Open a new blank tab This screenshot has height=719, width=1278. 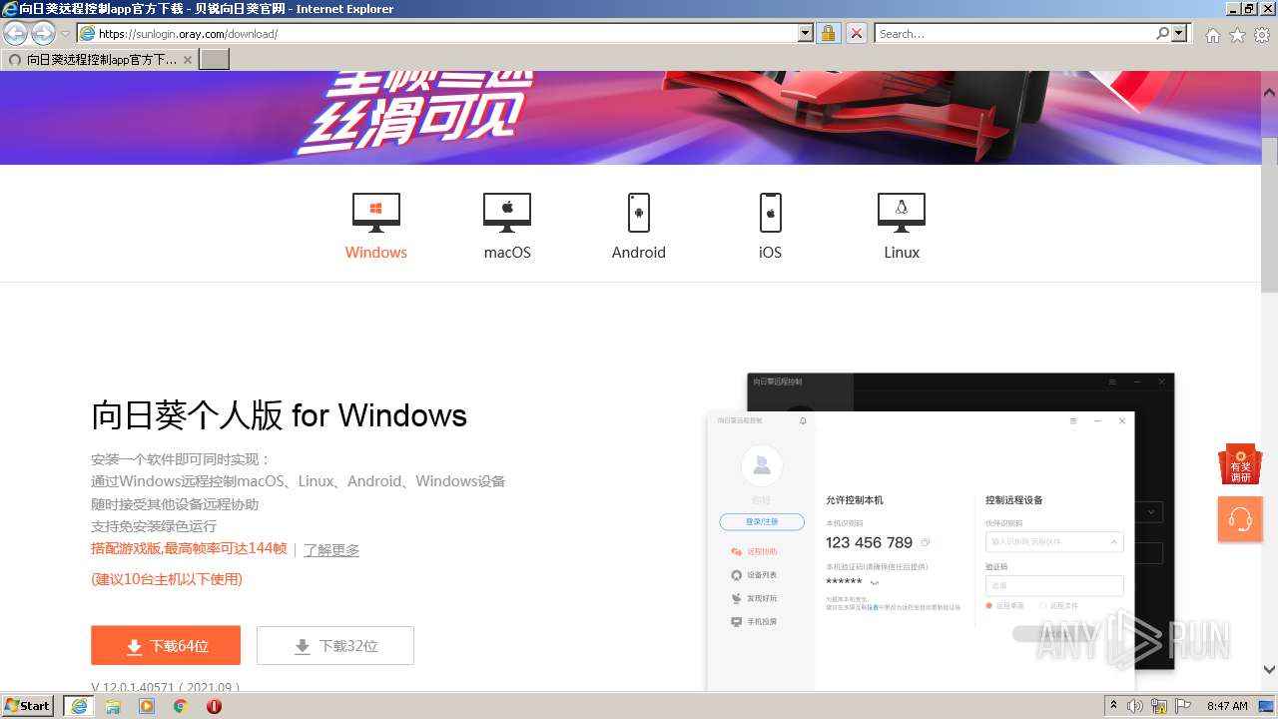click(x=215, y=59)
